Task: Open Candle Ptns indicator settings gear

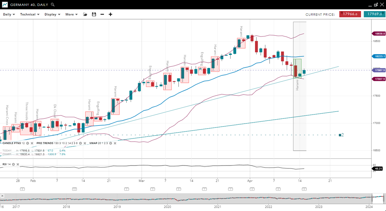Action: [28, 144]
